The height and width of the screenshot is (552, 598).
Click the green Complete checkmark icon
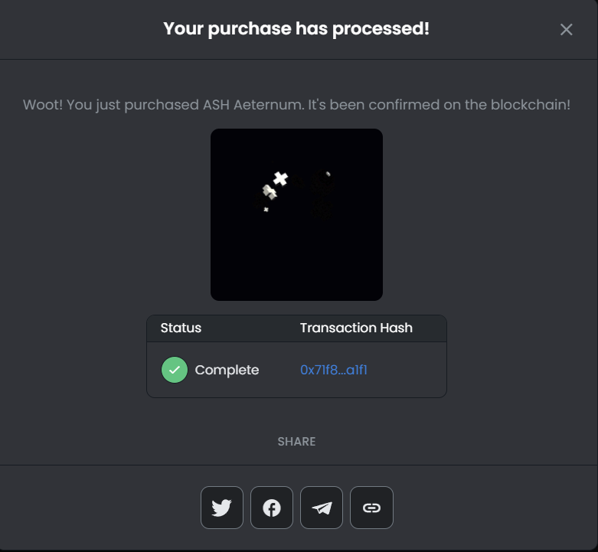click(x=175, y=370)
